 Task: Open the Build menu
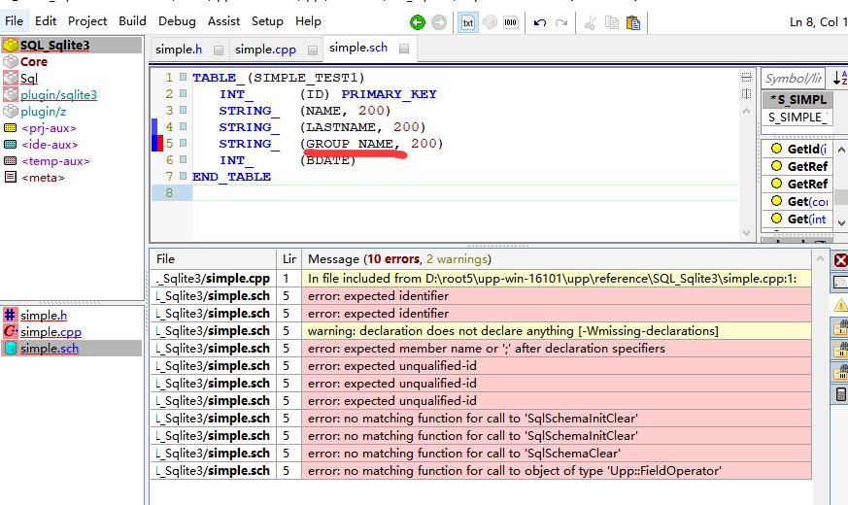(132, 20)
